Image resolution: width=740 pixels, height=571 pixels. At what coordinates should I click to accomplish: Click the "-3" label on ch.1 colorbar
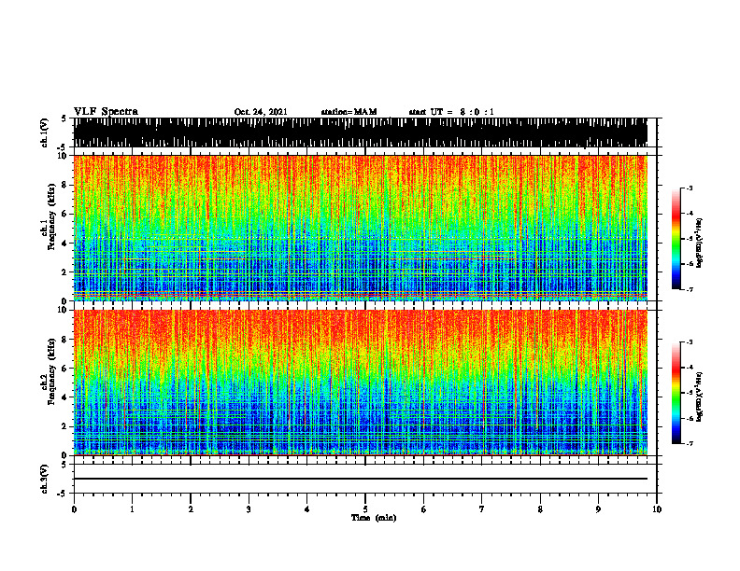(x=690, y=188)
